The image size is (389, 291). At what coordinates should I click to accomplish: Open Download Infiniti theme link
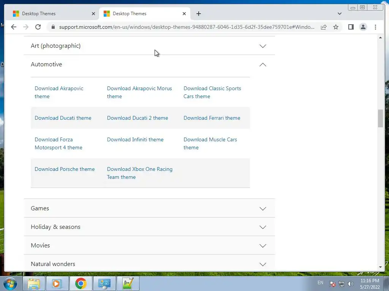(x=135, y=139)
